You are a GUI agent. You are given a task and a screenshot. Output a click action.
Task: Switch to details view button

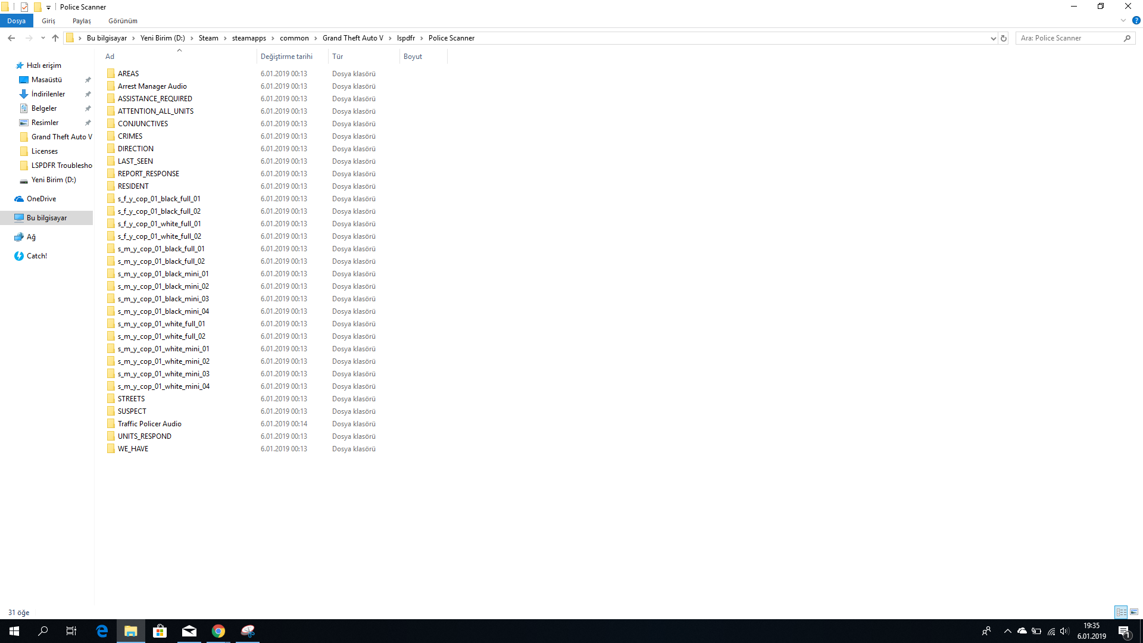tap(1121, 612)
